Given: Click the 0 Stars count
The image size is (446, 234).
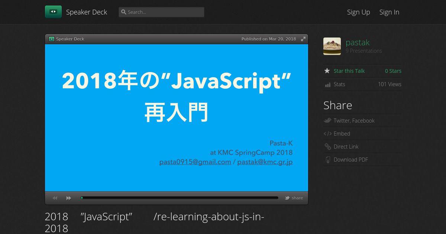Looking at the screenshot, I should pyautogui.click(x=393, y=71).
